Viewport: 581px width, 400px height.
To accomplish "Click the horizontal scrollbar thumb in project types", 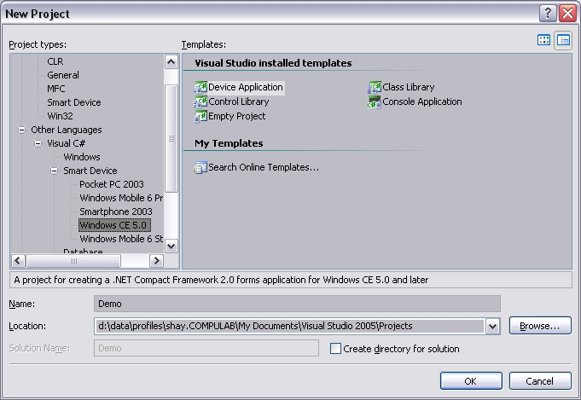I will (x=73, y=261).
